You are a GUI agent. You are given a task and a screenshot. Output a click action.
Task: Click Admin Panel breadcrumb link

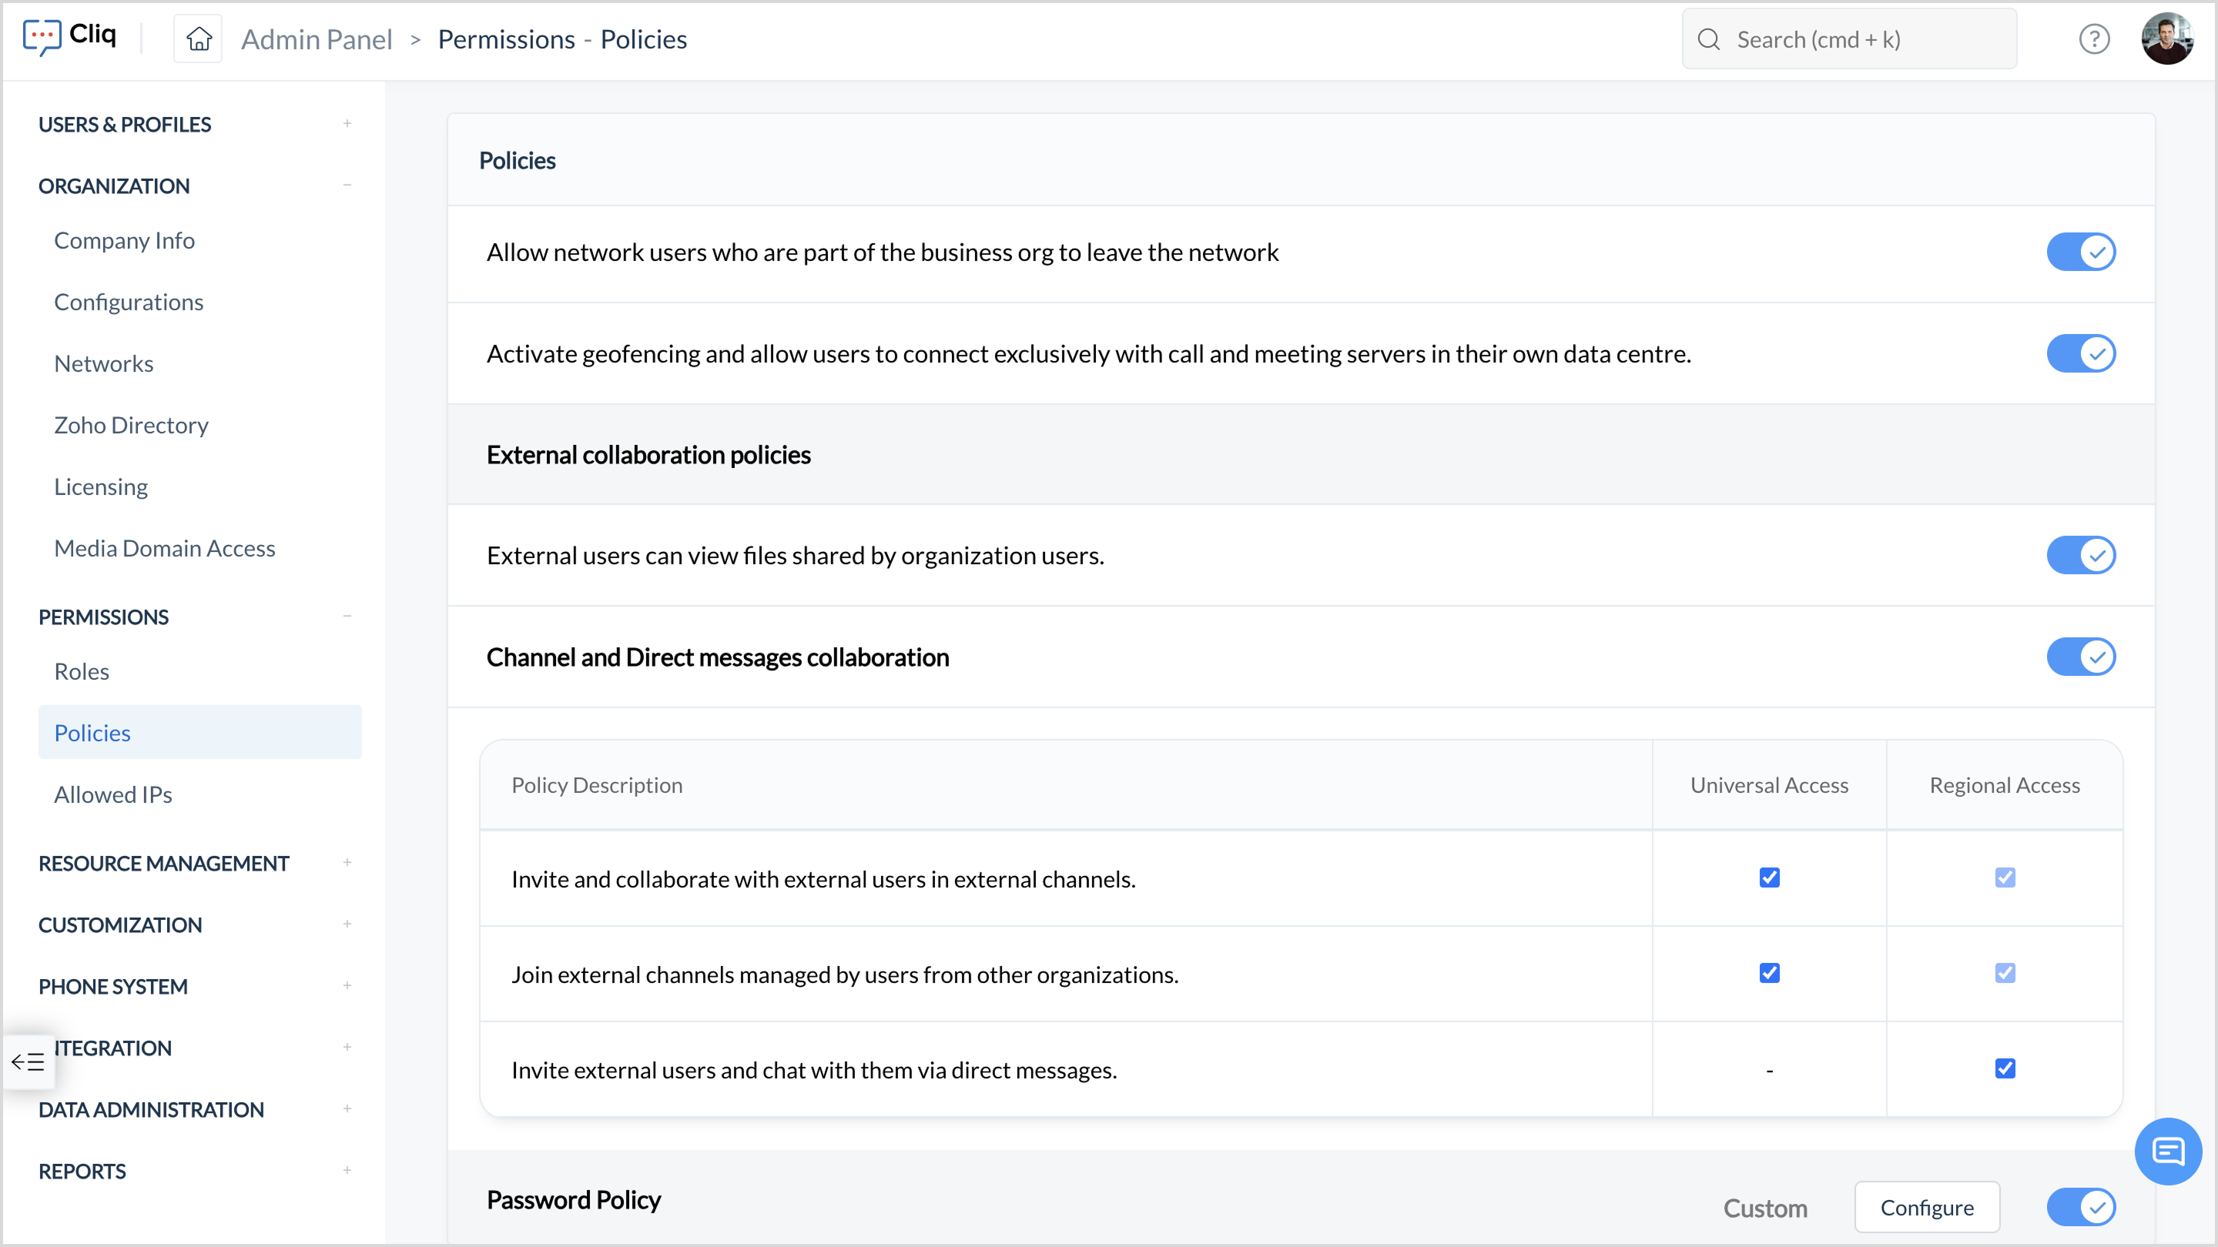(316, 39)
